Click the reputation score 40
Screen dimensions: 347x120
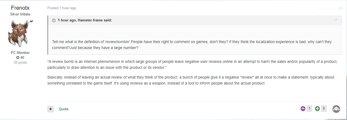[x=22, y=58]
